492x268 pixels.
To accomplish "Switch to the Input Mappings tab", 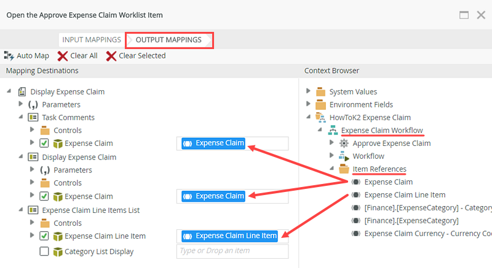I will 91,40.
